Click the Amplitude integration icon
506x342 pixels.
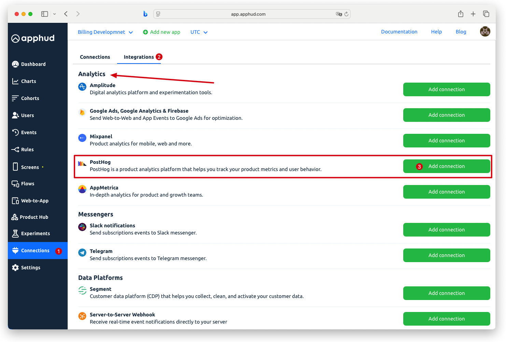pyautogui.click(x=82, y=87)
